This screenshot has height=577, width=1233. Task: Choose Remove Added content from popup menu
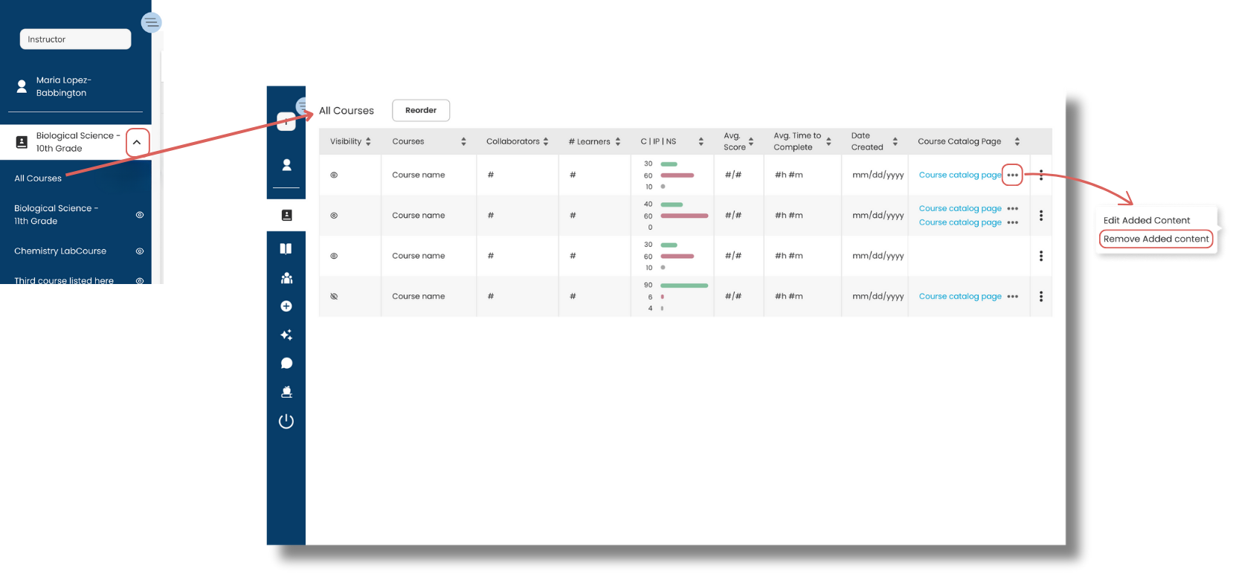coord(1156,239)
